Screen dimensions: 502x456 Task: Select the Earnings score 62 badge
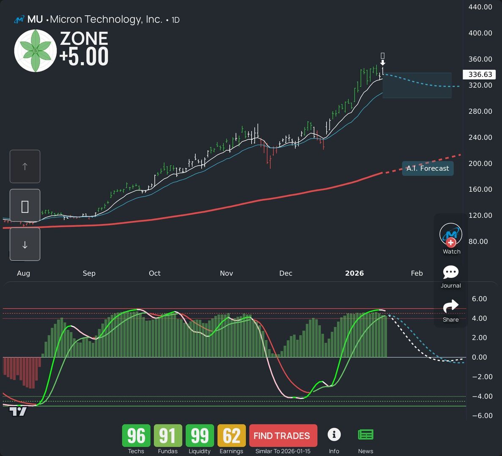[231, 436]
